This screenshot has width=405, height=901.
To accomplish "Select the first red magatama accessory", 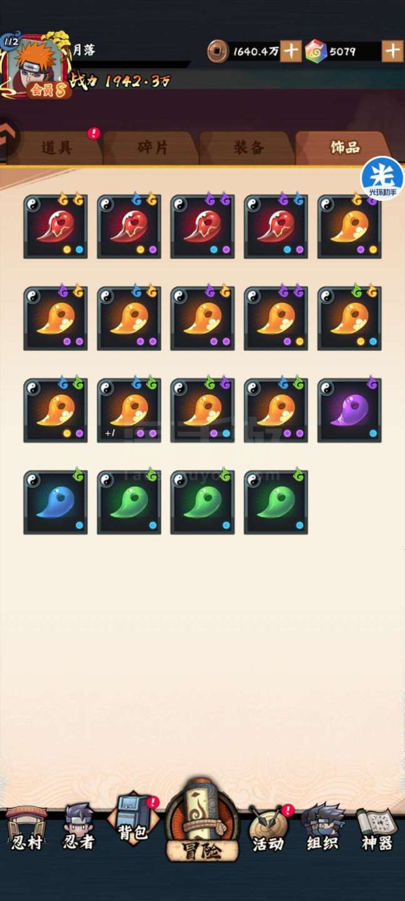I will [56, 227].
